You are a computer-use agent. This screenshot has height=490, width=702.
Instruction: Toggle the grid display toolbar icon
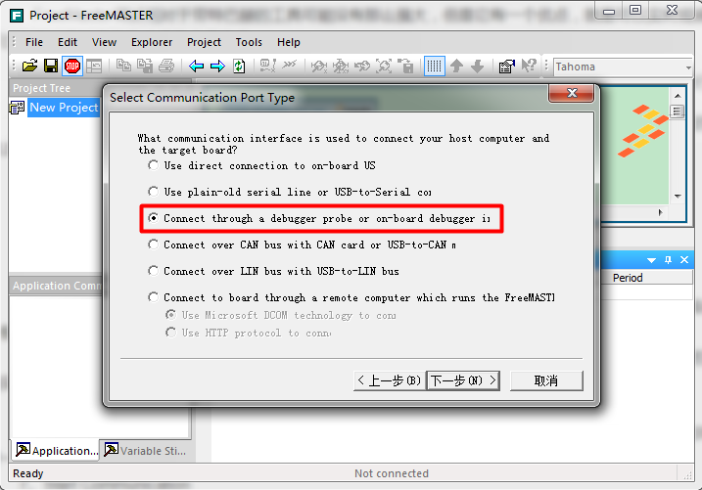click(x=435, y=67)
